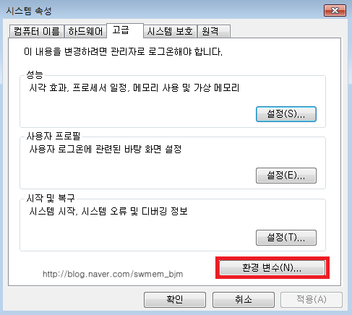This screenshot has height=315, width=352.
Task: Click the administrator logon notice text
Action: [123, 51]
